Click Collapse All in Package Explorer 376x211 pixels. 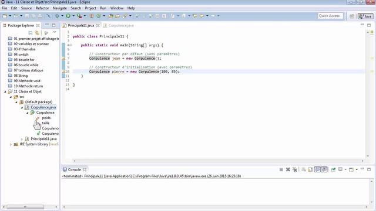[x=30, y=33]
